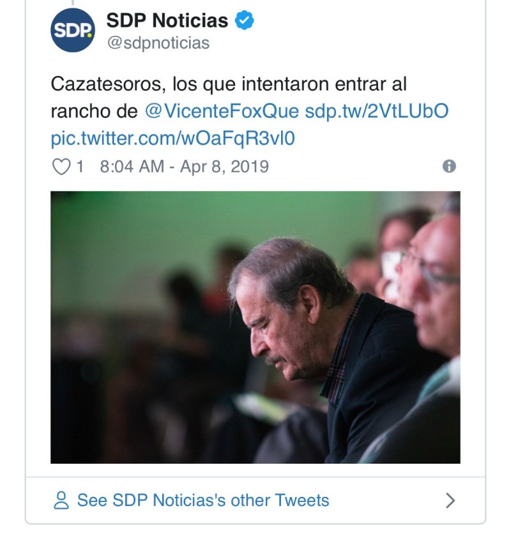This screenshot has width=511, height=534.
Task: Open the SDP Noticias display name
Action: [167, 20]
